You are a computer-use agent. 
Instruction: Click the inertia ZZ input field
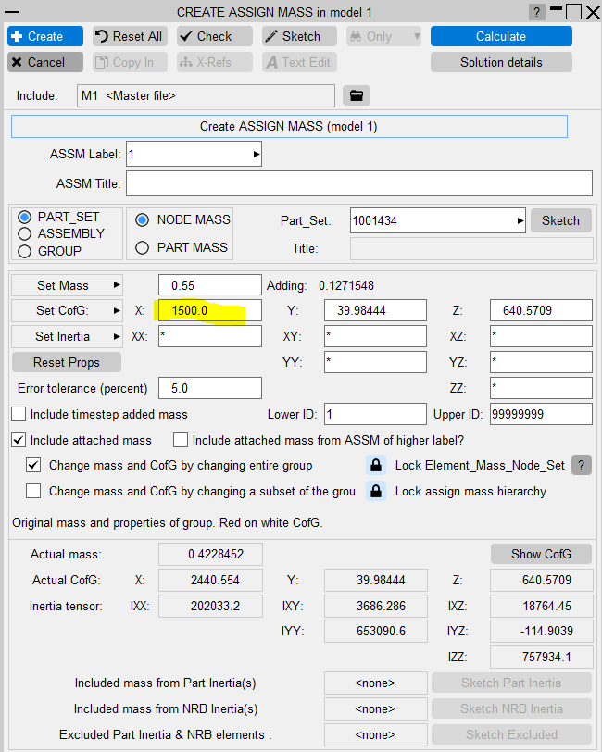541,388
